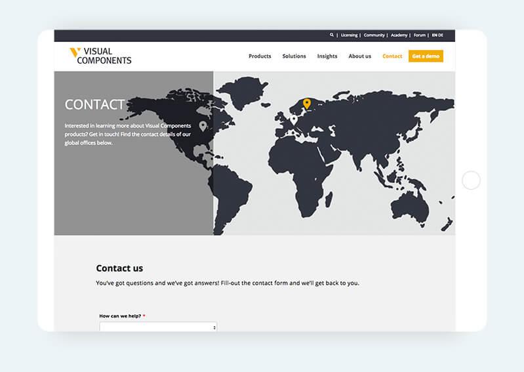This screenshot has height=372, width=524.
Task: Switch language to DE
Action: click(441, 35)
